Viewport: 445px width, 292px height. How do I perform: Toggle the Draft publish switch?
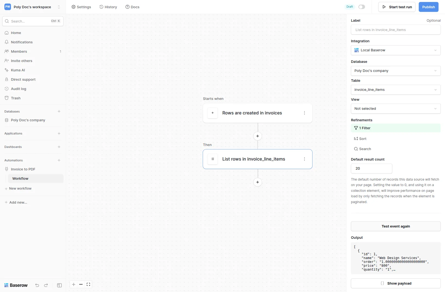click(362, 7)
